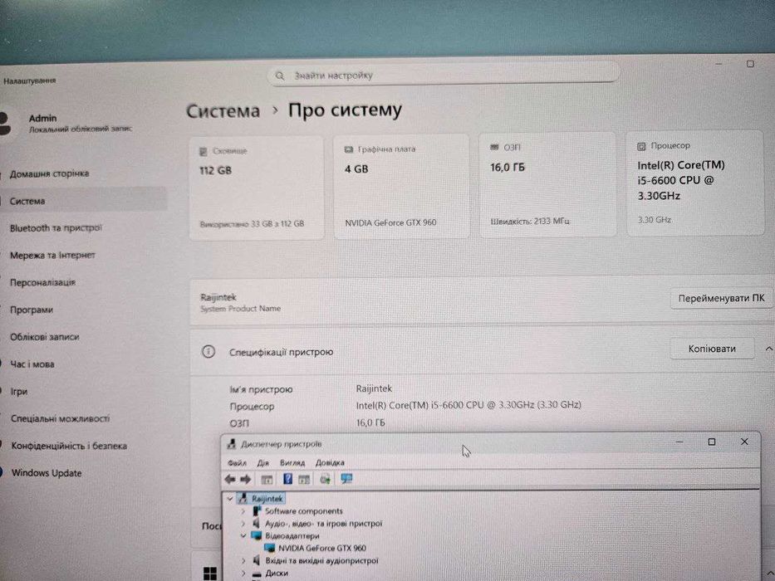The height and width of the screenshot is (581, 775).
Task: Select NVIDIA GeForce GTX 960 tree item
Action: [x=321, y=548]
